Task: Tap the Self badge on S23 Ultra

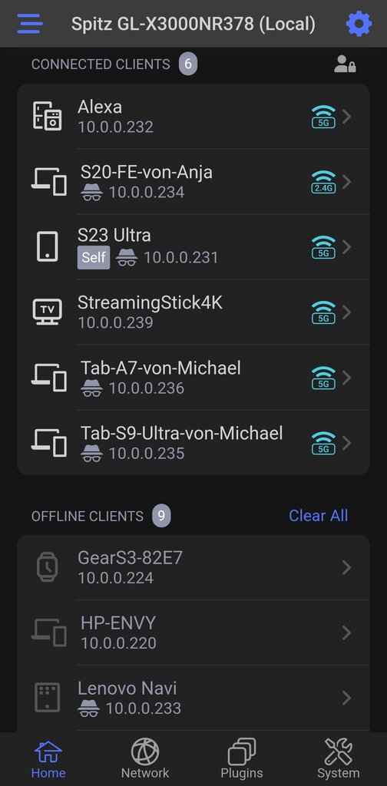Action: point(94,257)
